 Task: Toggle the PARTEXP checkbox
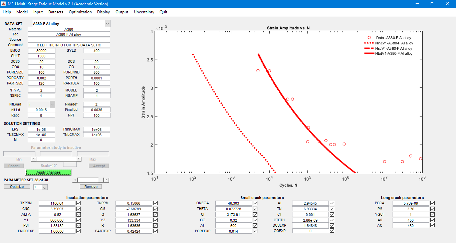click(155, 231)
